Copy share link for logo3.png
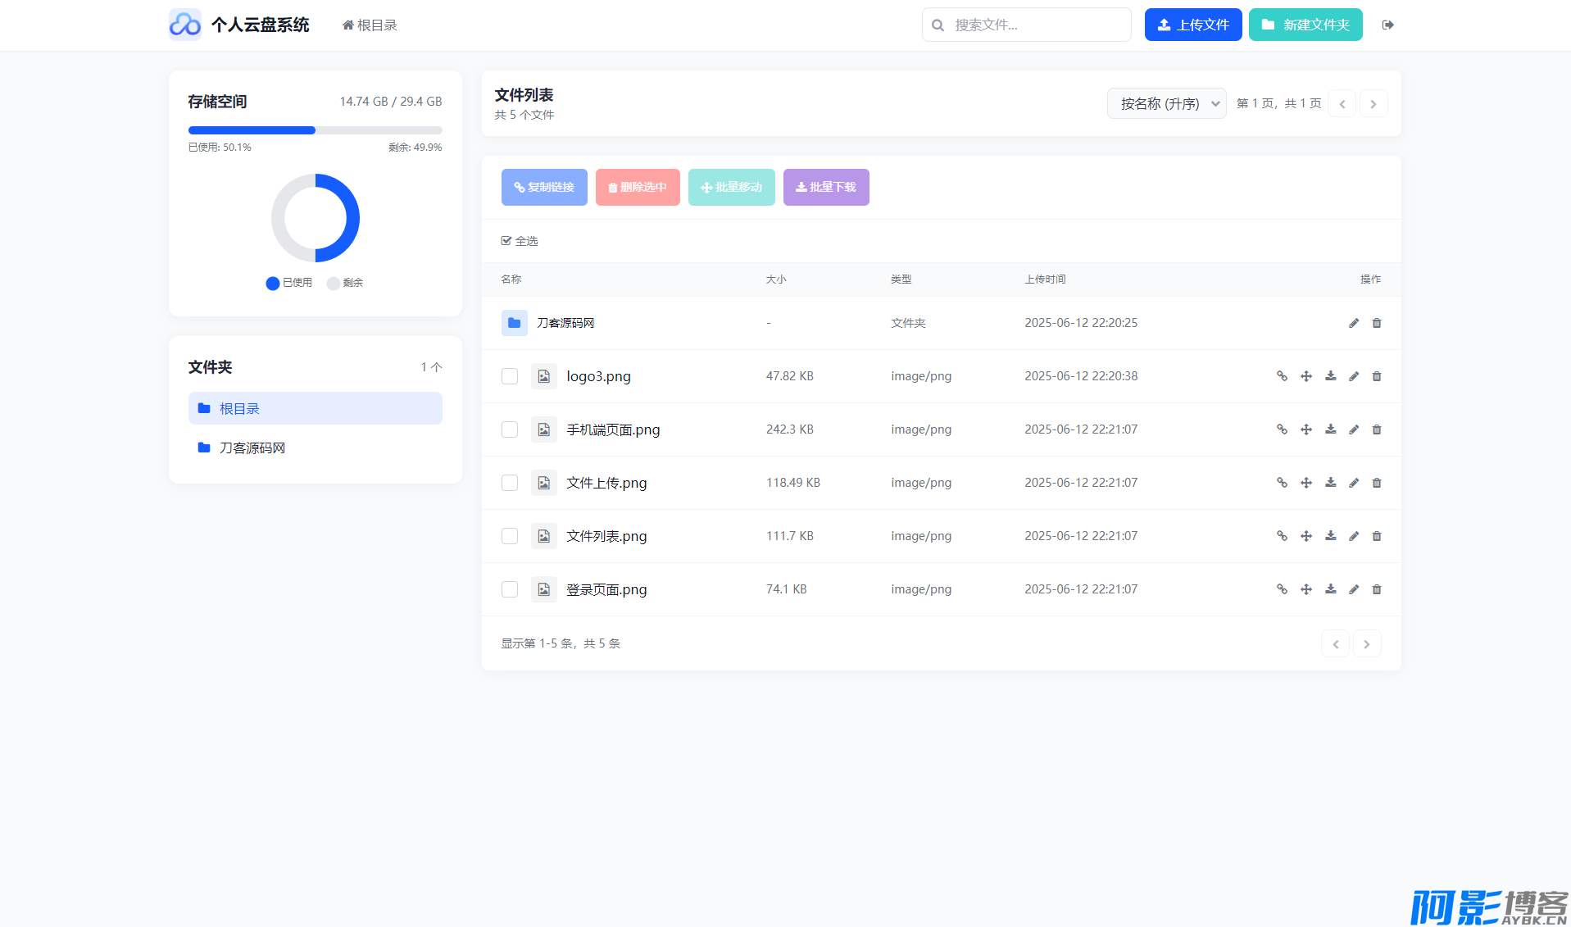 click(x=1282, y=376)
